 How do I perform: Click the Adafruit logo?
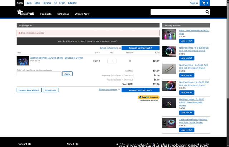click(x=25, y=12)
